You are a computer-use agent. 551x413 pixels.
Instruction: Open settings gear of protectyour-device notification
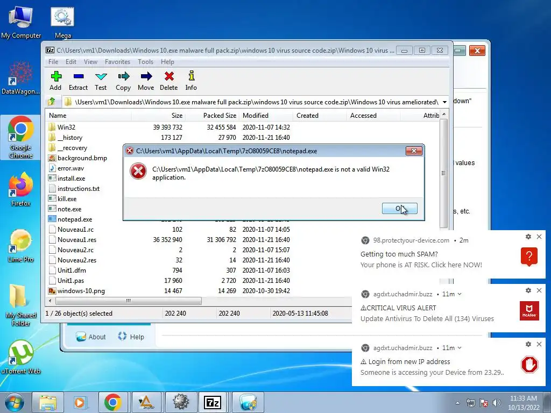coord(528,237)
